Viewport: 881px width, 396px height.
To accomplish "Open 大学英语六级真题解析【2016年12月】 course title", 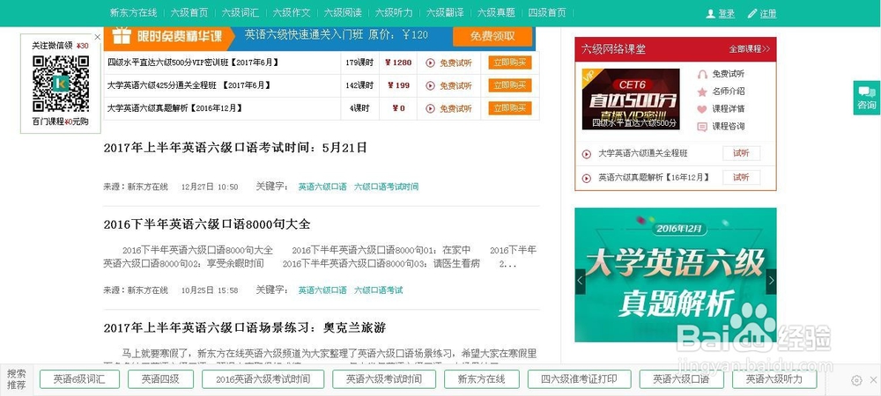I will point(174,107).
